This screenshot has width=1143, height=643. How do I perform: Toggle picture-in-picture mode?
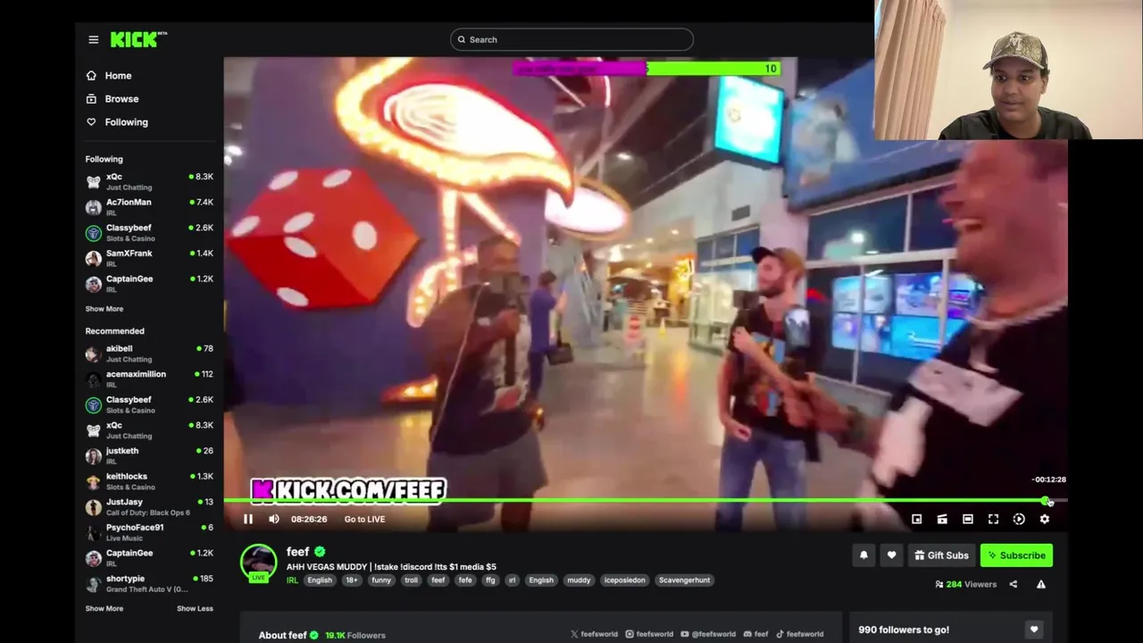tap(917, 519)
